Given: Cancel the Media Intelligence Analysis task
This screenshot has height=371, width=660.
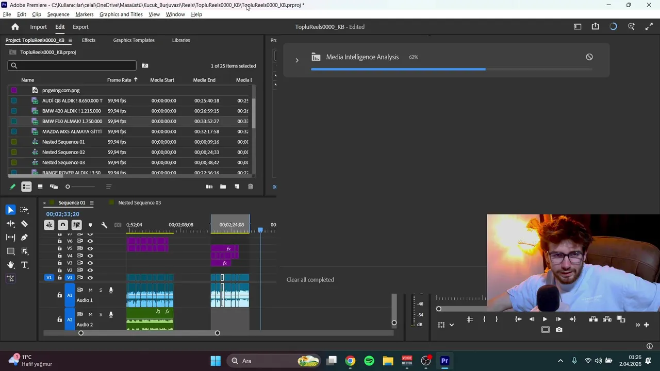Looking at the screenshot, I should click(589, 57).
